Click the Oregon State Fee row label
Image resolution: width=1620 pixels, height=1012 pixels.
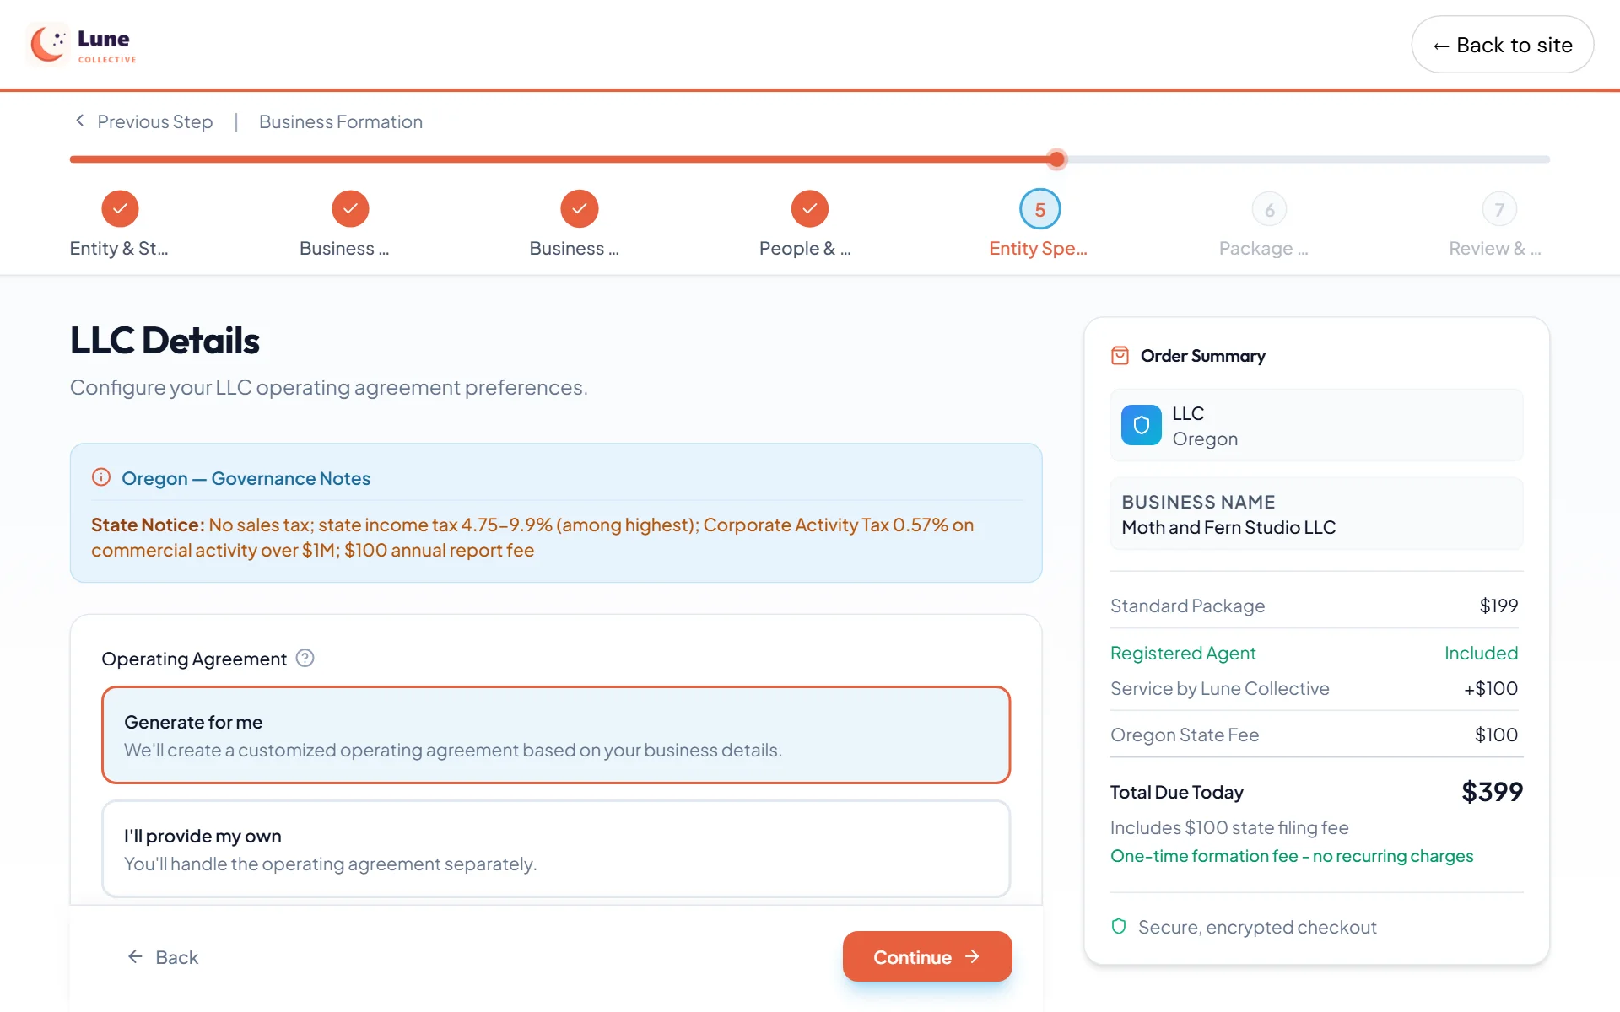[1185, 735]
